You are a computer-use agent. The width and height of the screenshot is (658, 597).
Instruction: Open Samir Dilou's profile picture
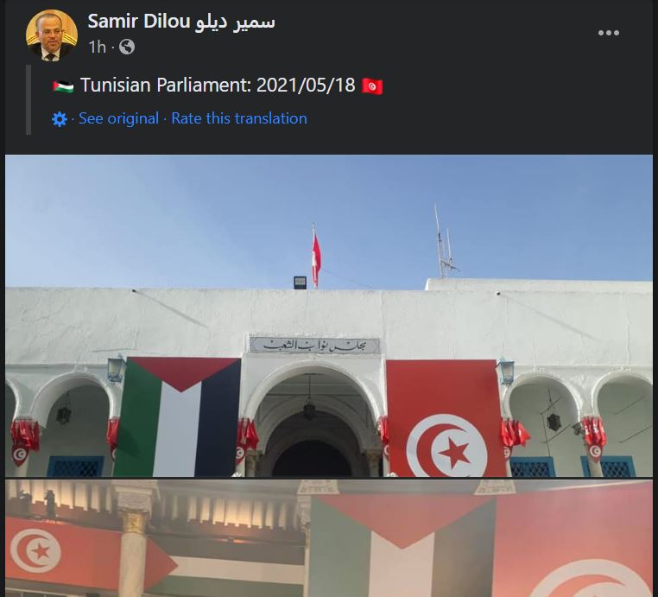52,35
